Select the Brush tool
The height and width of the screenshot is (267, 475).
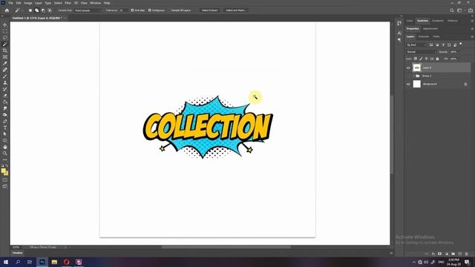(5, 76)
